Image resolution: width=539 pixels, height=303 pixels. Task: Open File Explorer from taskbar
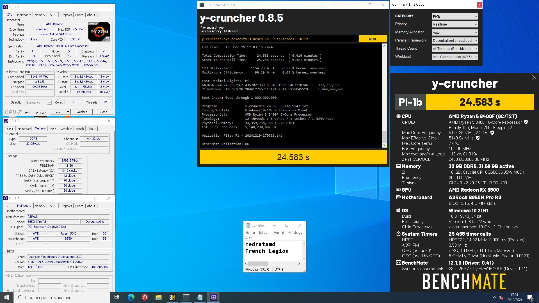(x=159, y=297)
